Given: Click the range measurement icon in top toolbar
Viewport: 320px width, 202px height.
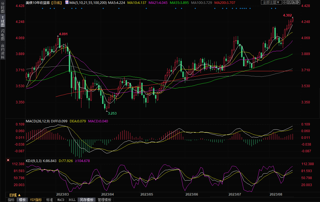Looking at the screenshot, I should [x=290, y=3].
